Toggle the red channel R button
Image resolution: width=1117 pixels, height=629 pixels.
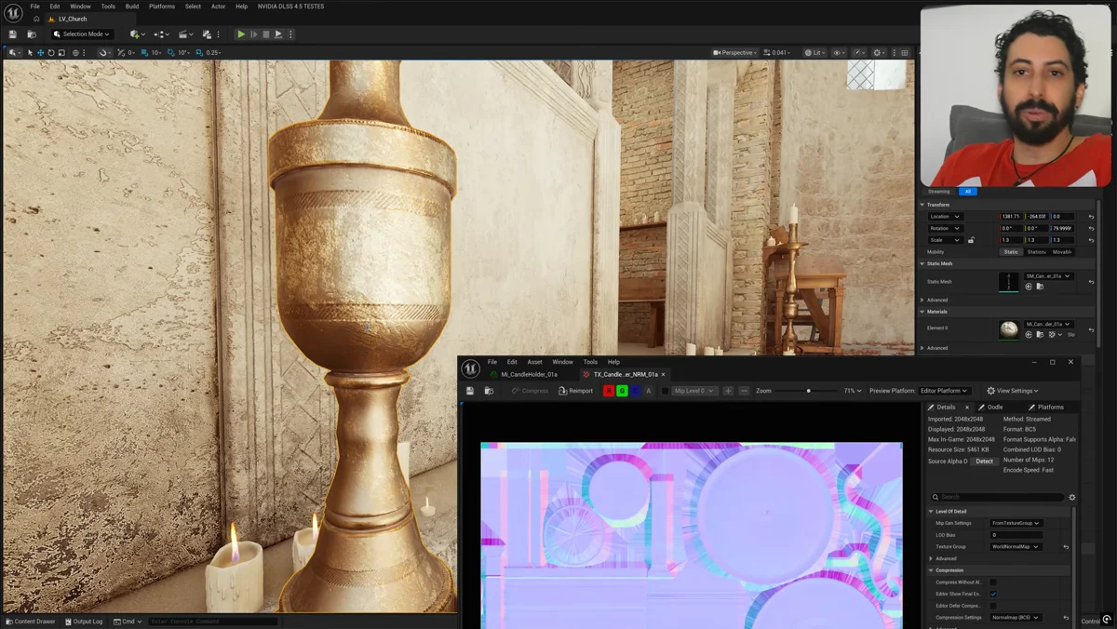pyautogui.click(x=609, y=391)
